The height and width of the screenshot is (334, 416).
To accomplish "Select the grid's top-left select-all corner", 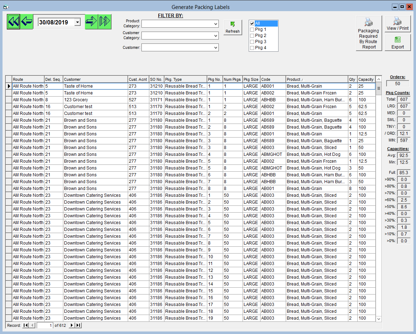I will click(9, 79).
